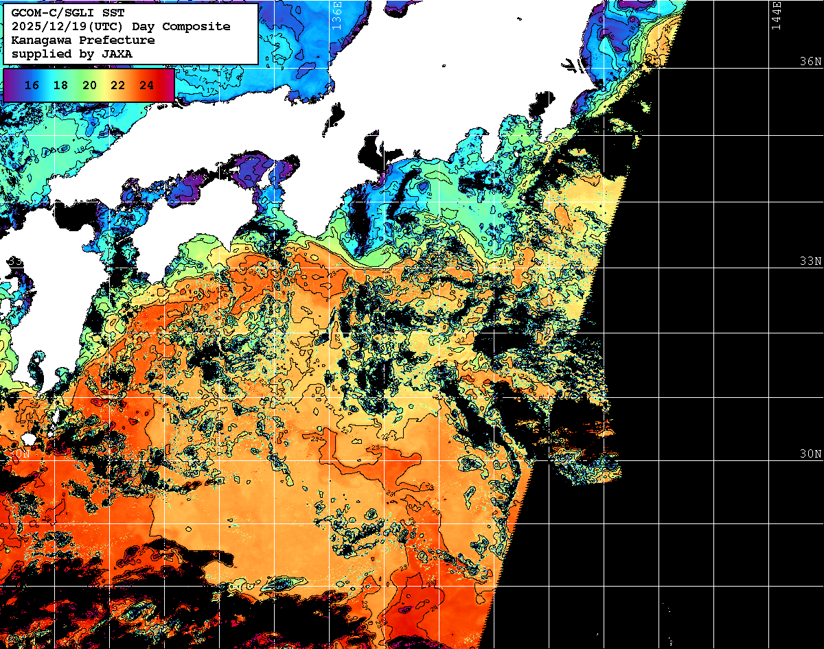Viewport: 824px width, 649px height.
Task: Click the supplied by JAXA credit
Action: 72,54
